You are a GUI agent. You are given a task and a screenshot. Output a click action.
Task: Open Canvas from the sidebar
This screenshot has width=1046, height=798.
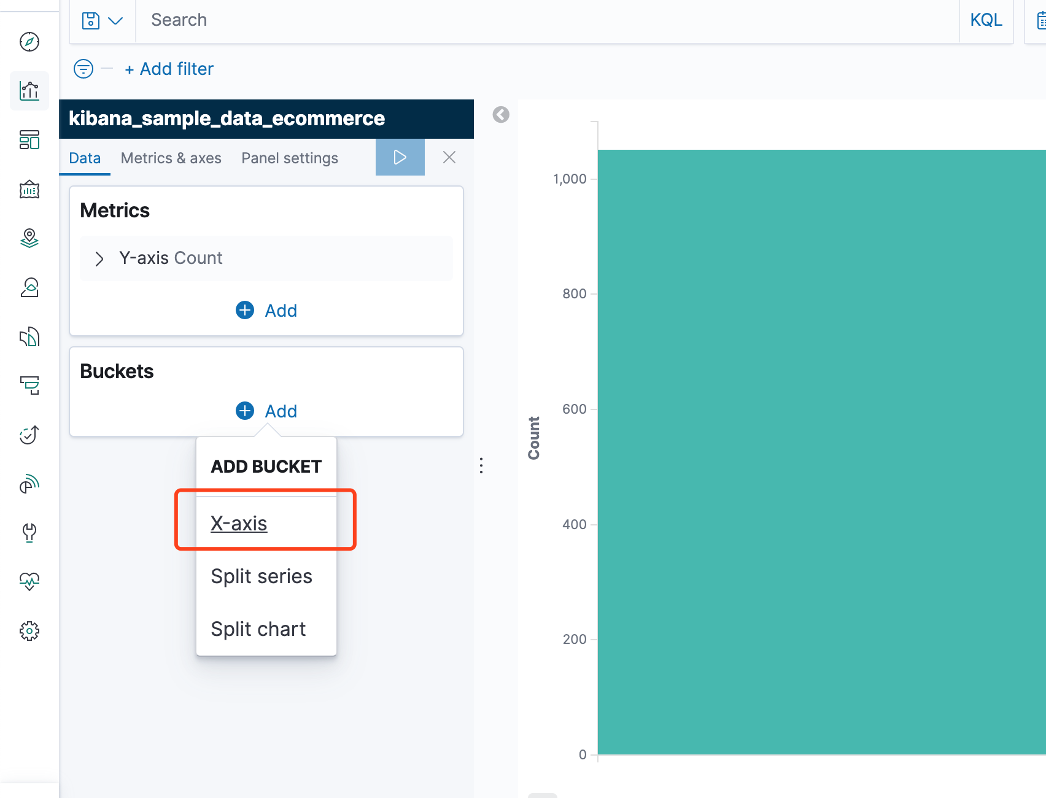pos(29,190)
